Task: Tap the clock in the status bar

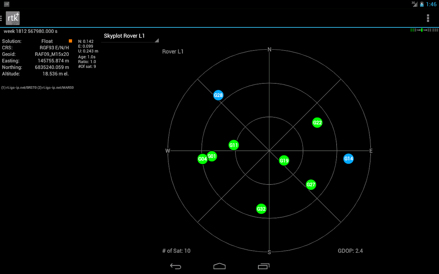Action: [x=431, y=4]
